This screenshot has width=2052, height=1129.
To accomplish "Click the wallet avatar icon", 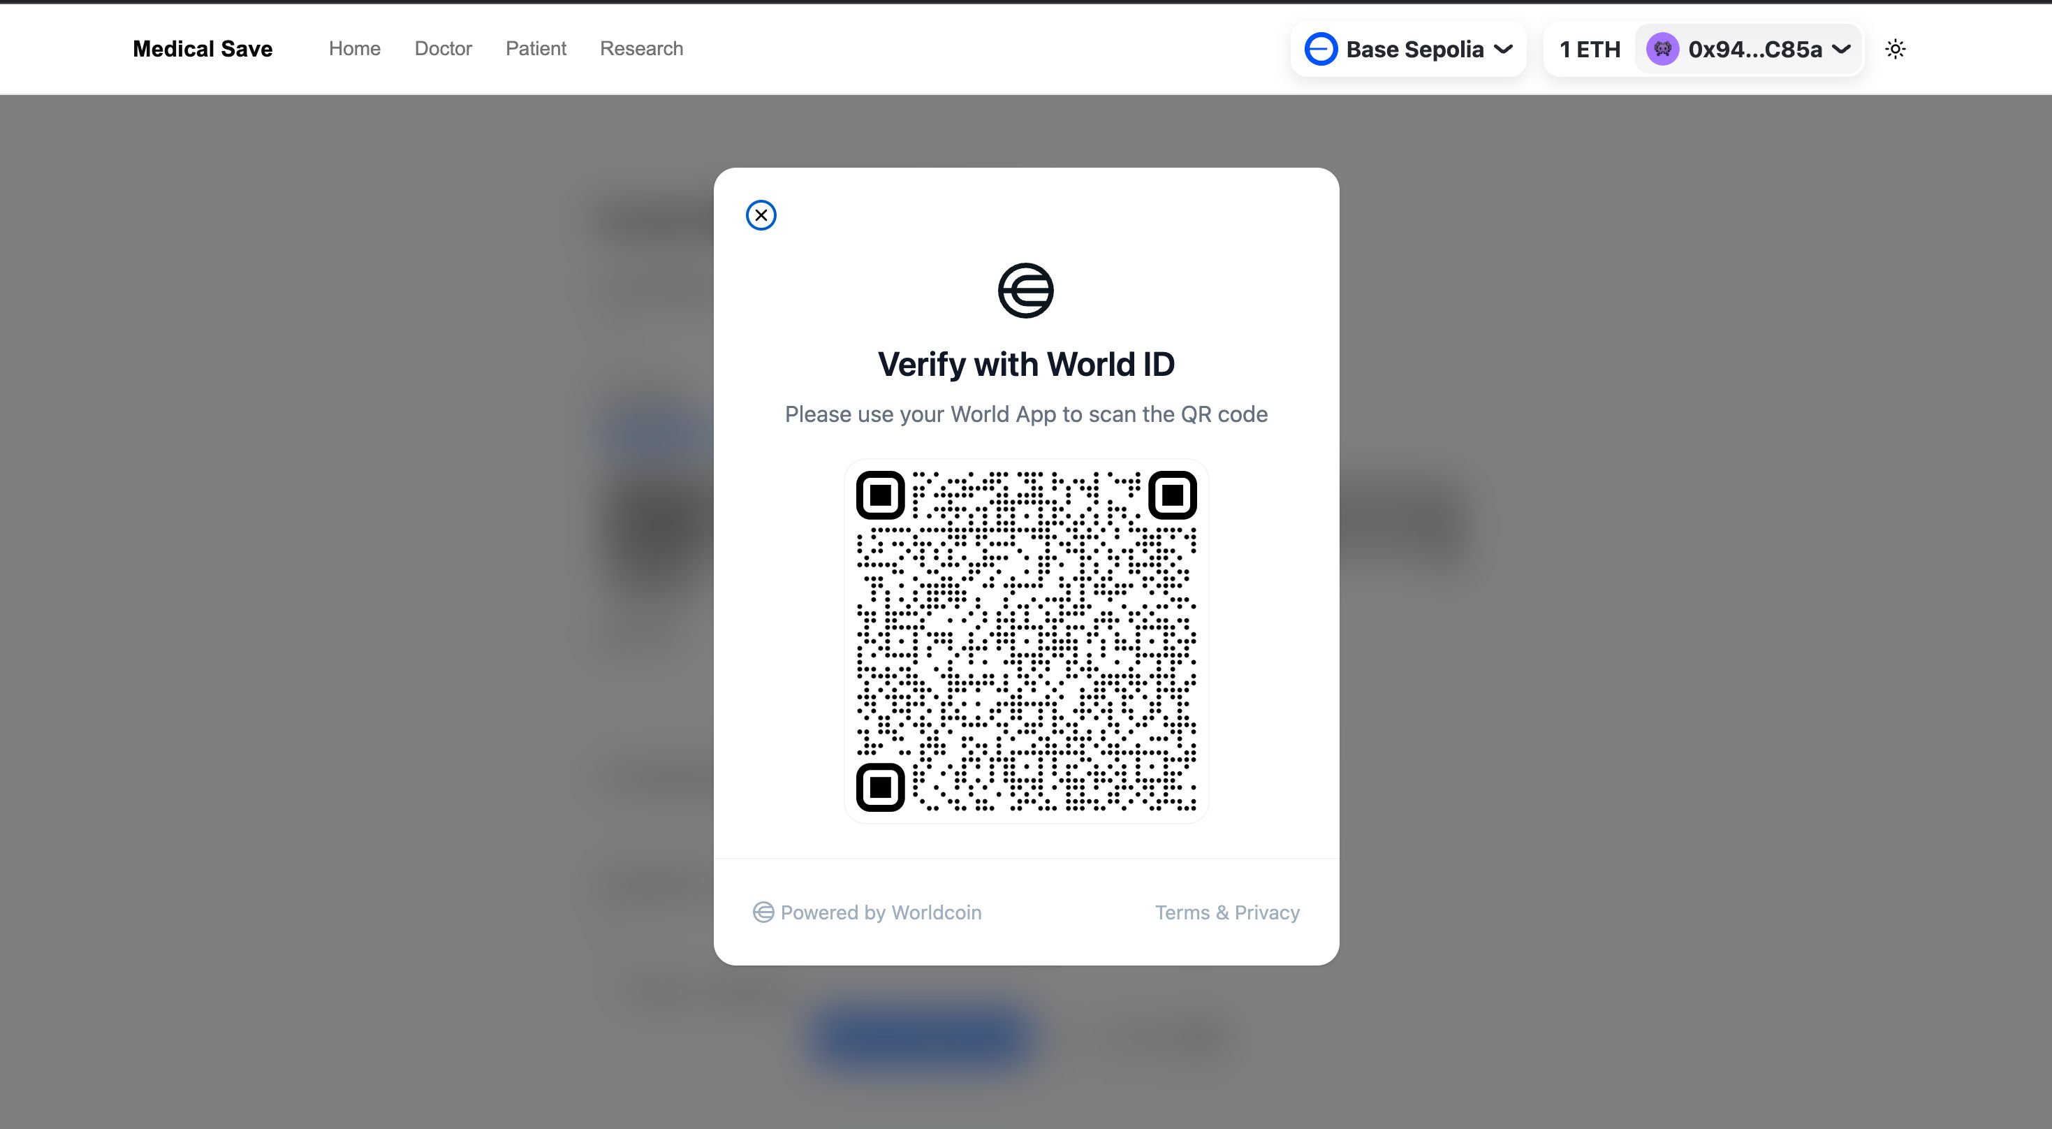I will point(1662,49).
